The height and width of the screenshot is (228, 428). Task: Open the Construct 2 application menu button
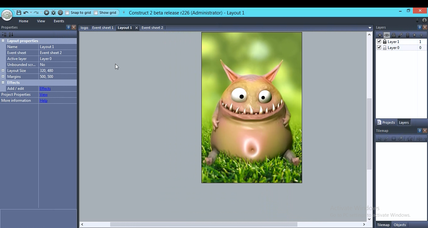[x=7, y=15]
